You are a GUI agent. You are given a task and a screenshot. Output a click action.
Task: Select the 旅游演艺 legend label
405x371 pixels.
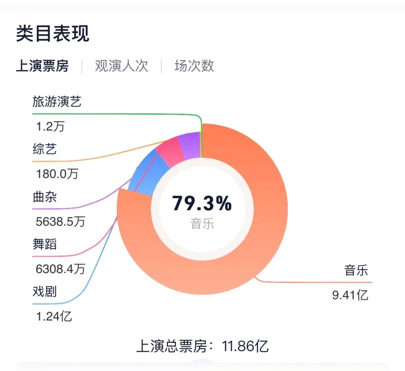(x=57, y=102)
